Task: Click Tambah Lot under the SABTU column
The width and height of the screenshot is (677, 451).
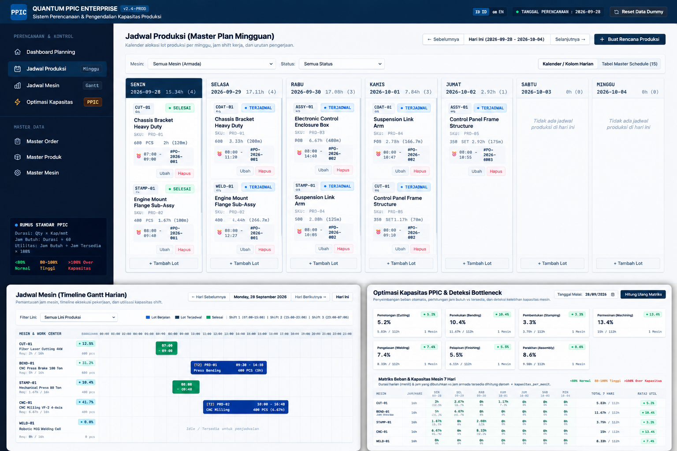Action: click(x=552, y=263)
